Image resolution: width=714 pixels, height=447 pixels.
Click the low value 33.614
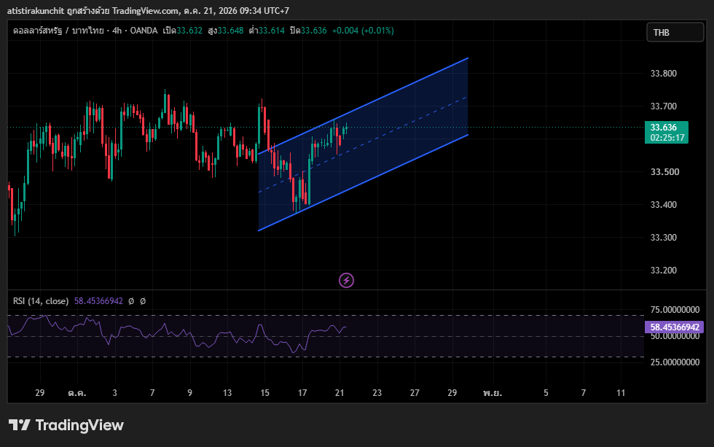(x=271, y=31)
